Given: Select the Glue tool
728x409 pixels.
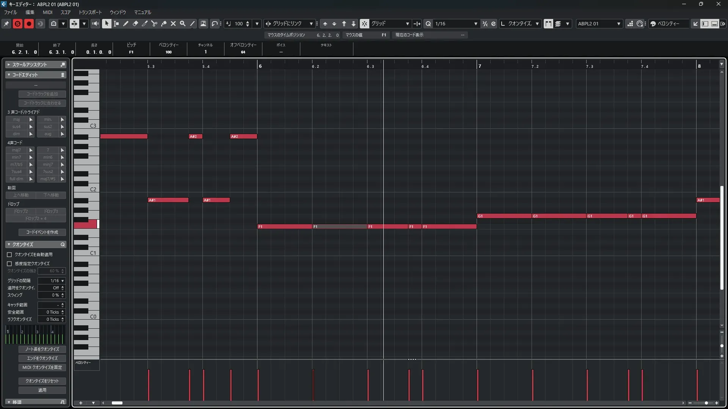Looking at the screenshot, I should [164, 23].
